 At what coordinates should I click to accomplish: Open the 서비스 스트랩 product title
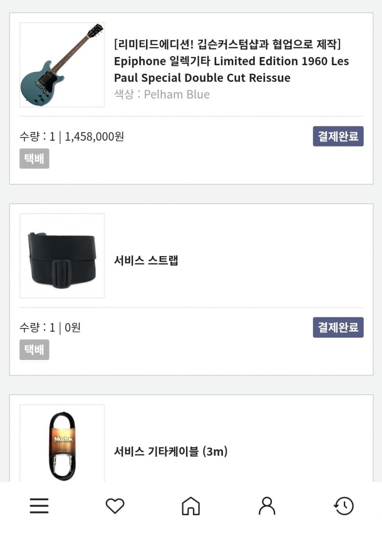point(146,260)
